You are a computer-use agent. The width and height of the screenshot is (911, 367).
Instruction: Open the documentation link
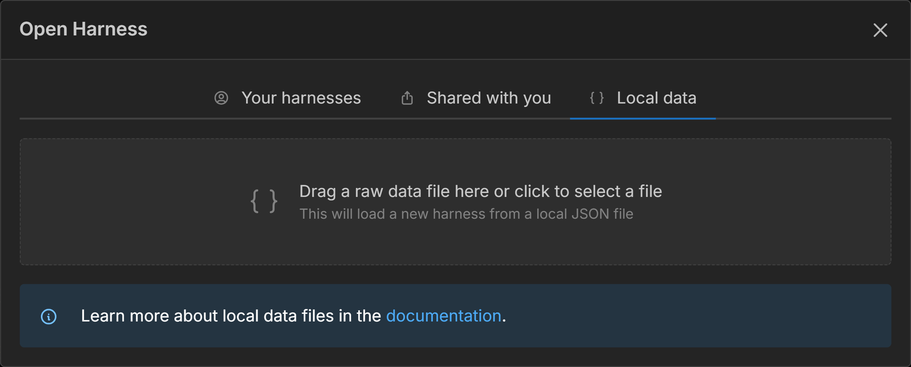[x=443, y=316]
